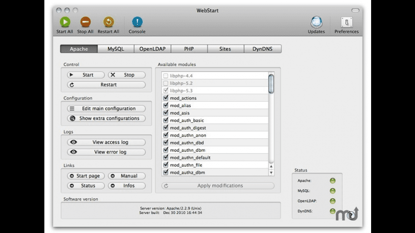Toggle the libphp-5.3 checkbox
The width and height of the screenshot is (415, 233).
tap(166, 90)
